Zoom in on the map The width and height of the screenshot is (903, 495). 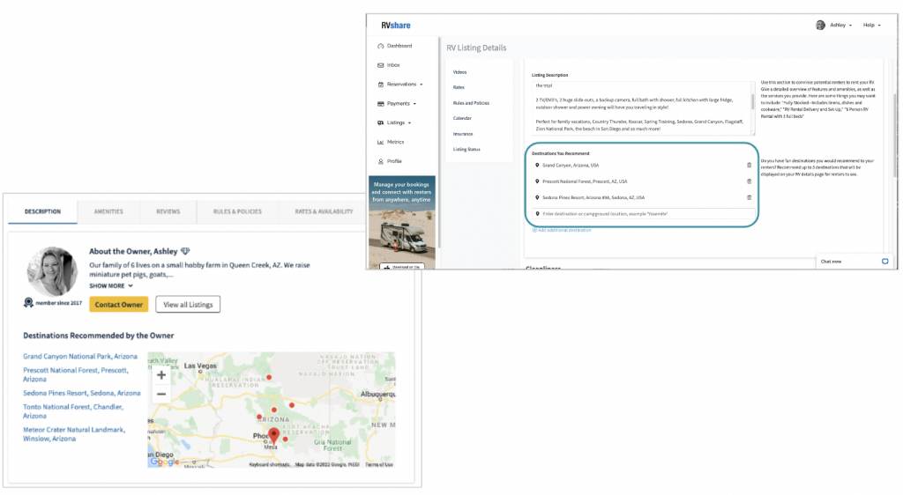click(x=161, y=375)
